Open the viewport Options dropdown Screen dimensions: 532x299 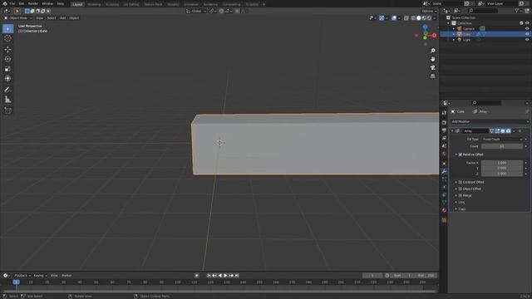(x=429, y=11)
